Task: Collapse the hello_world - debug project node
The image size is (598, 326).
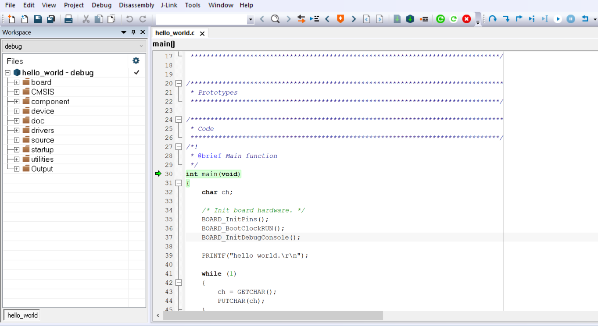Action: click(x=7, y=73)
